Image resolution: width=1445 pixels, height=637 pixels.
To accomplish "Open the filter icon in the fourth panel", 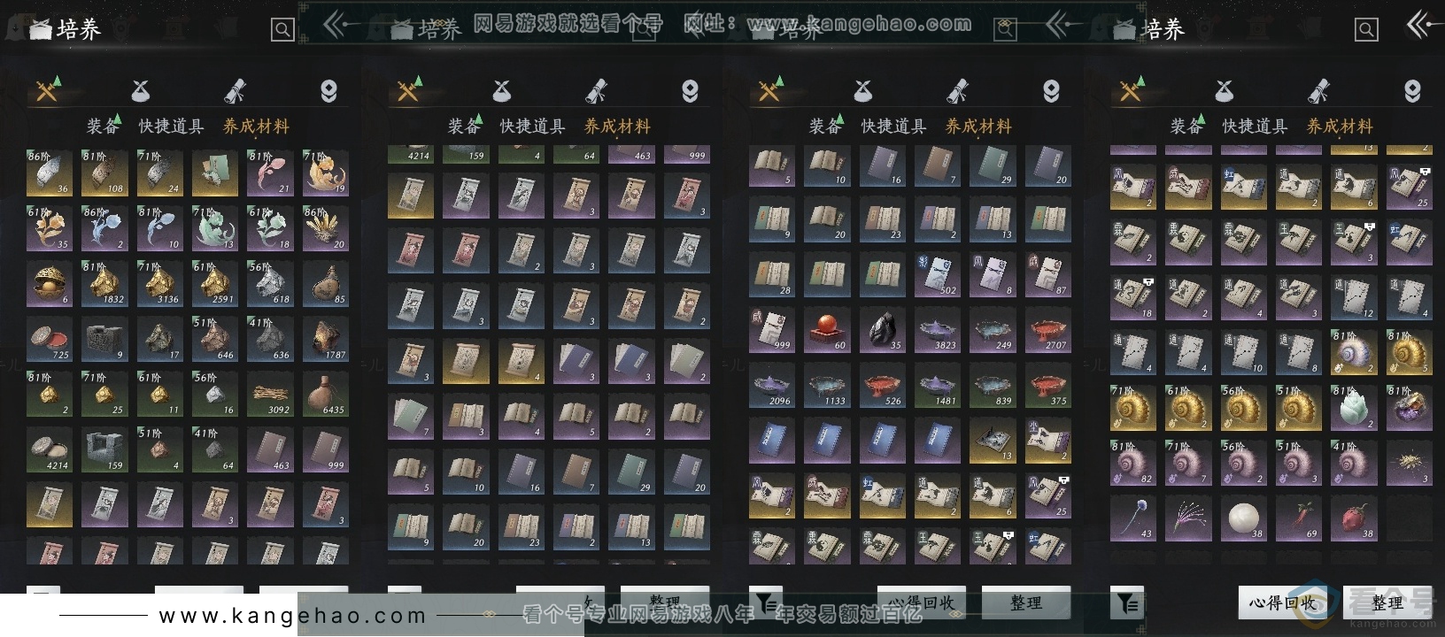I will (1127, 602).
